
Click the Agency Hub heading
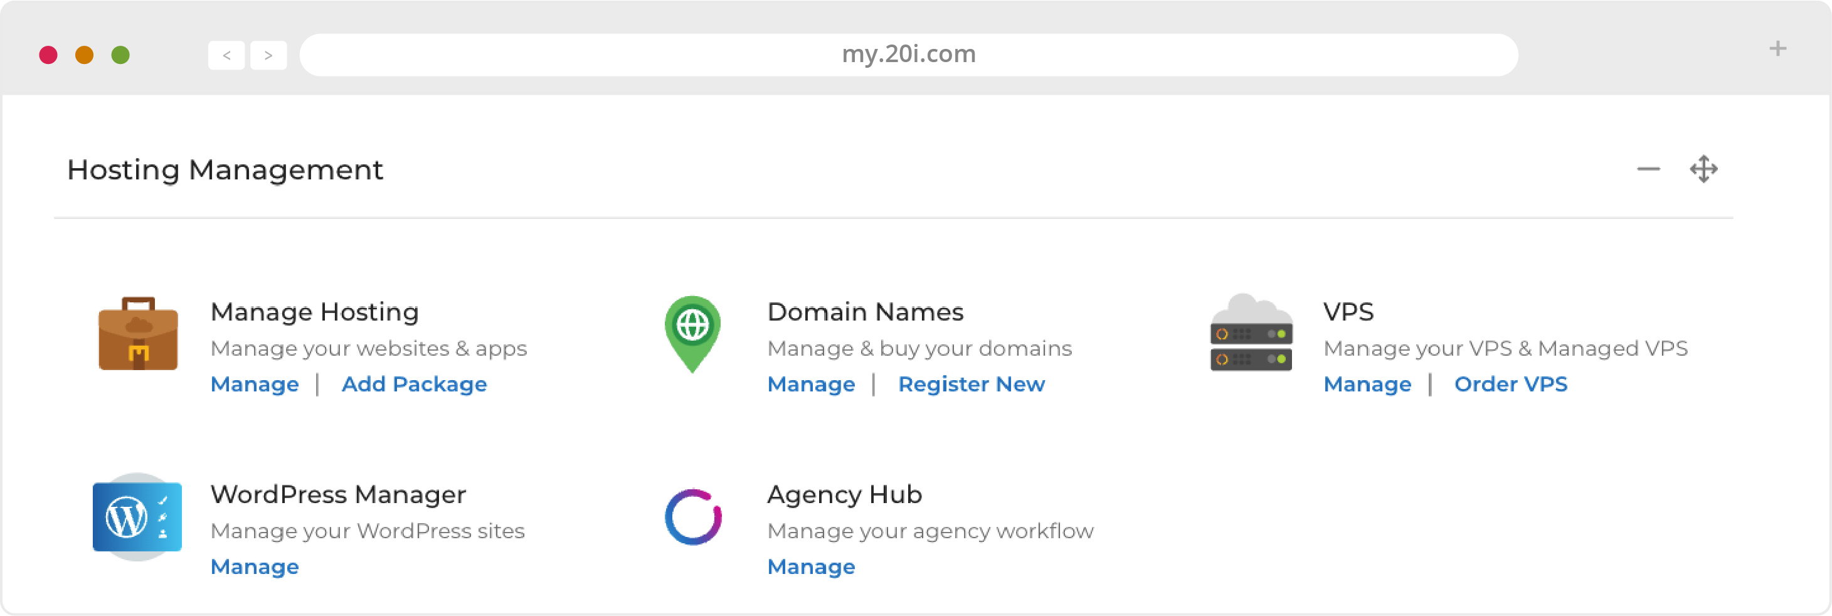point(844,495)
